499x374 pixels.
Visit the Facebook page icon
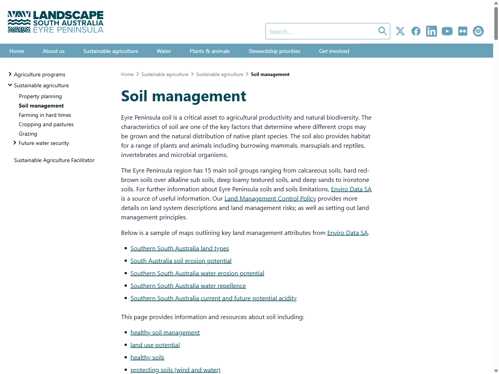tap(416, 31)
